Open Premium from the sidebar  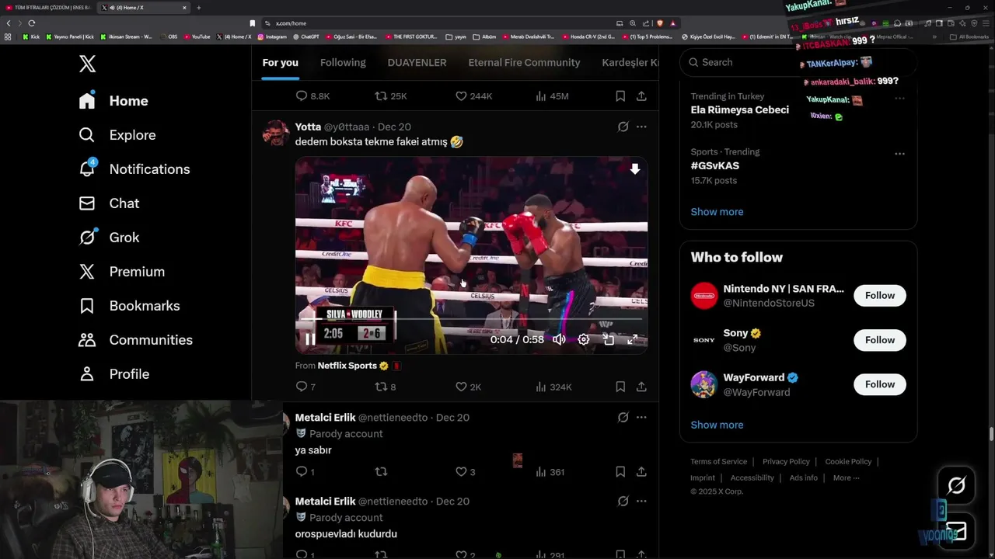coord(121,272)
